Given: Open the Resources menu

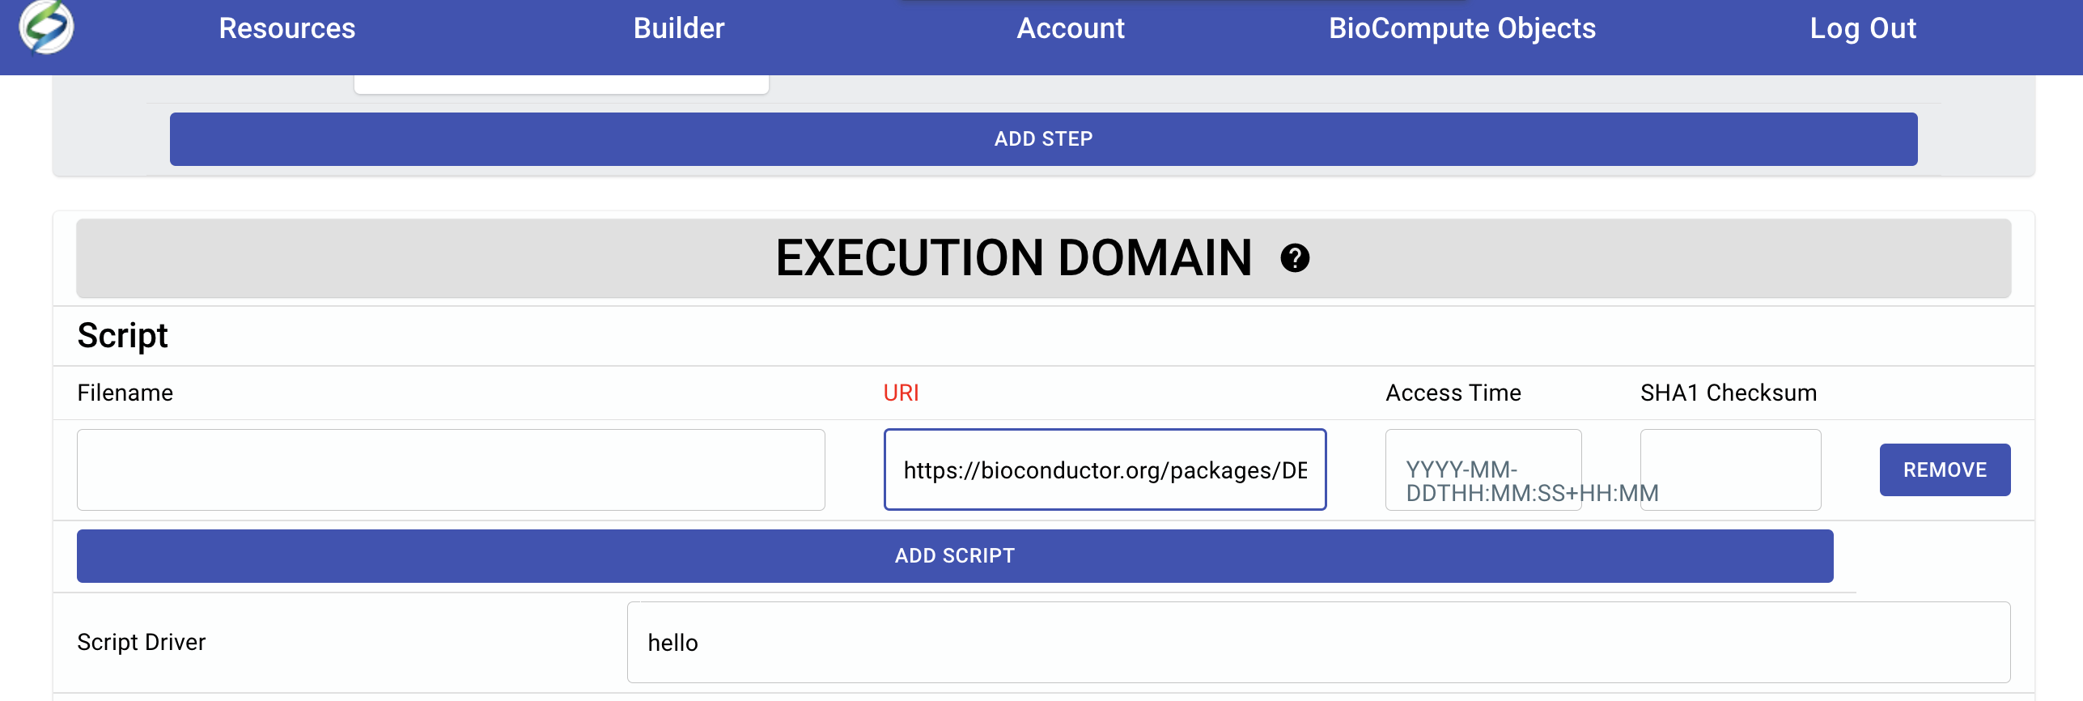Looking at the screenshot, I should tap(287, 28).
